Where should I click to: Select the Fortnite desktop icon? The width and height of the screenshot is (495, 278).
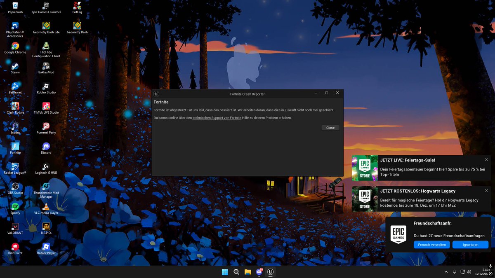(15, 148)
